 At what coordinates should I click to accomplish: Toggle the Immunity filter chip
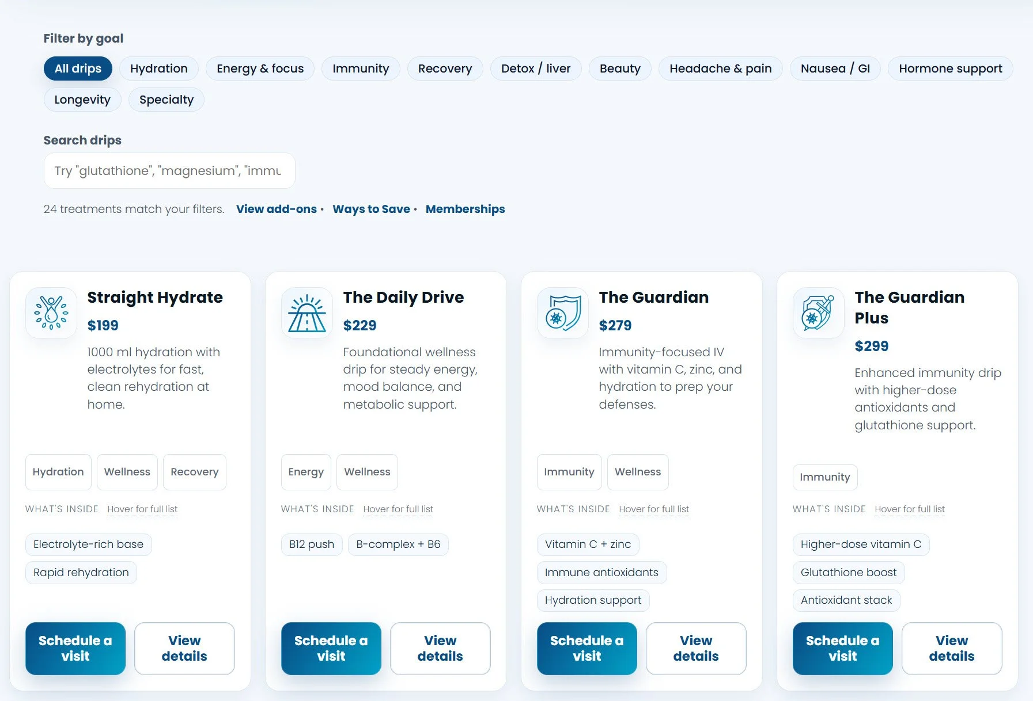point(361,68)
